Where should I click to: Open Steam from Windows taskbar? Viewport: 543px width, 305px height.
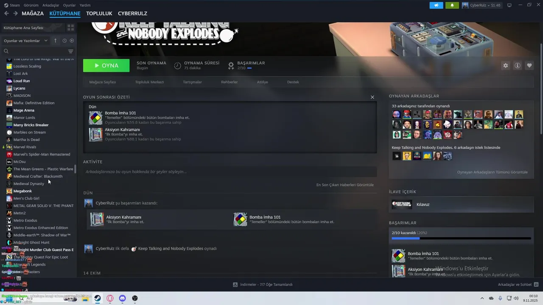pos(98,298)
